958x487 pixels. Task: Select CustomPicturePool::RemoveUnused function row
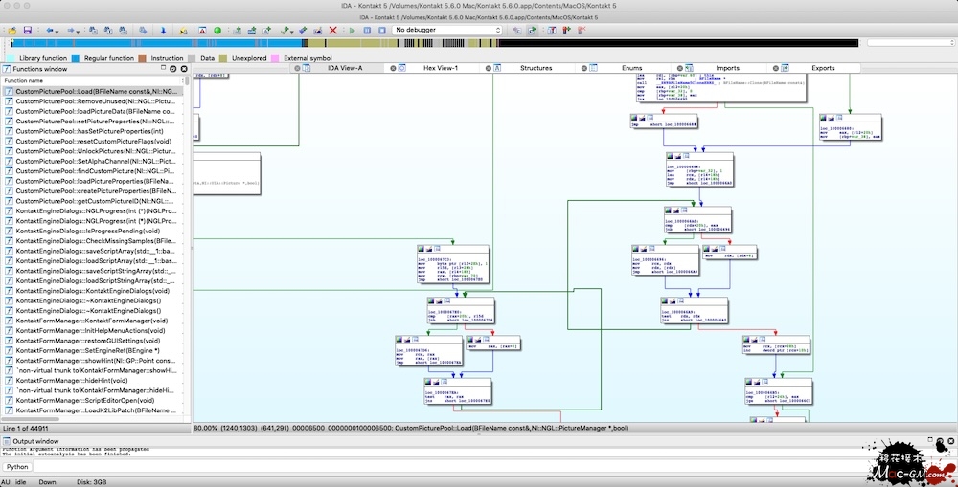tap(92, 100)
